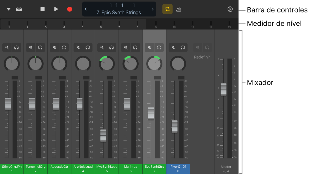The image size is (310, 174).
Task: Open the top-left disclosure triangle menu
Action: (x=8, y=9)
